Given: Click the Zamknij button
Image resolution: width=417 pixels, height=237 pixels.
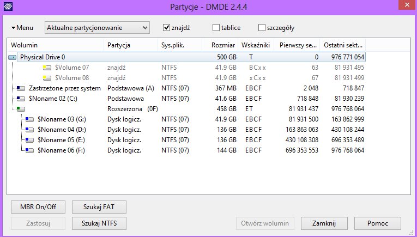Looking at the screenshot, I should click(x=324, y=223).
